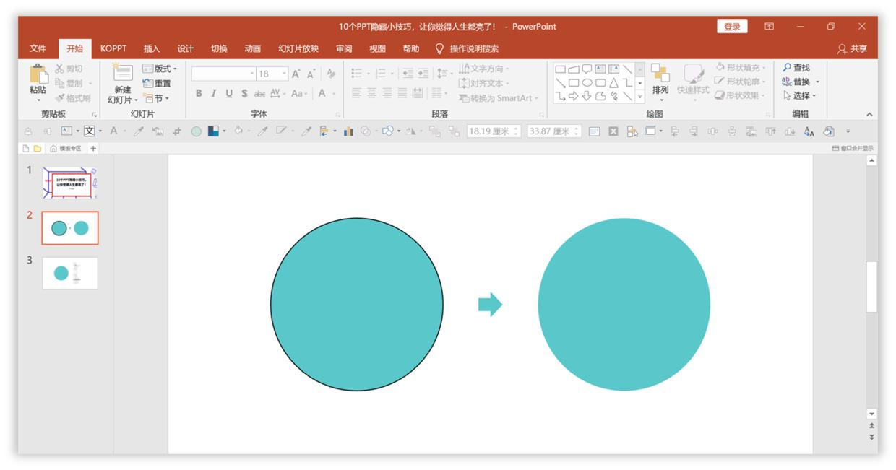Viewport: 896px width, 470px height.
Task: Select slide 3 thumbnail in slide panel
Action: click(70, 273)
